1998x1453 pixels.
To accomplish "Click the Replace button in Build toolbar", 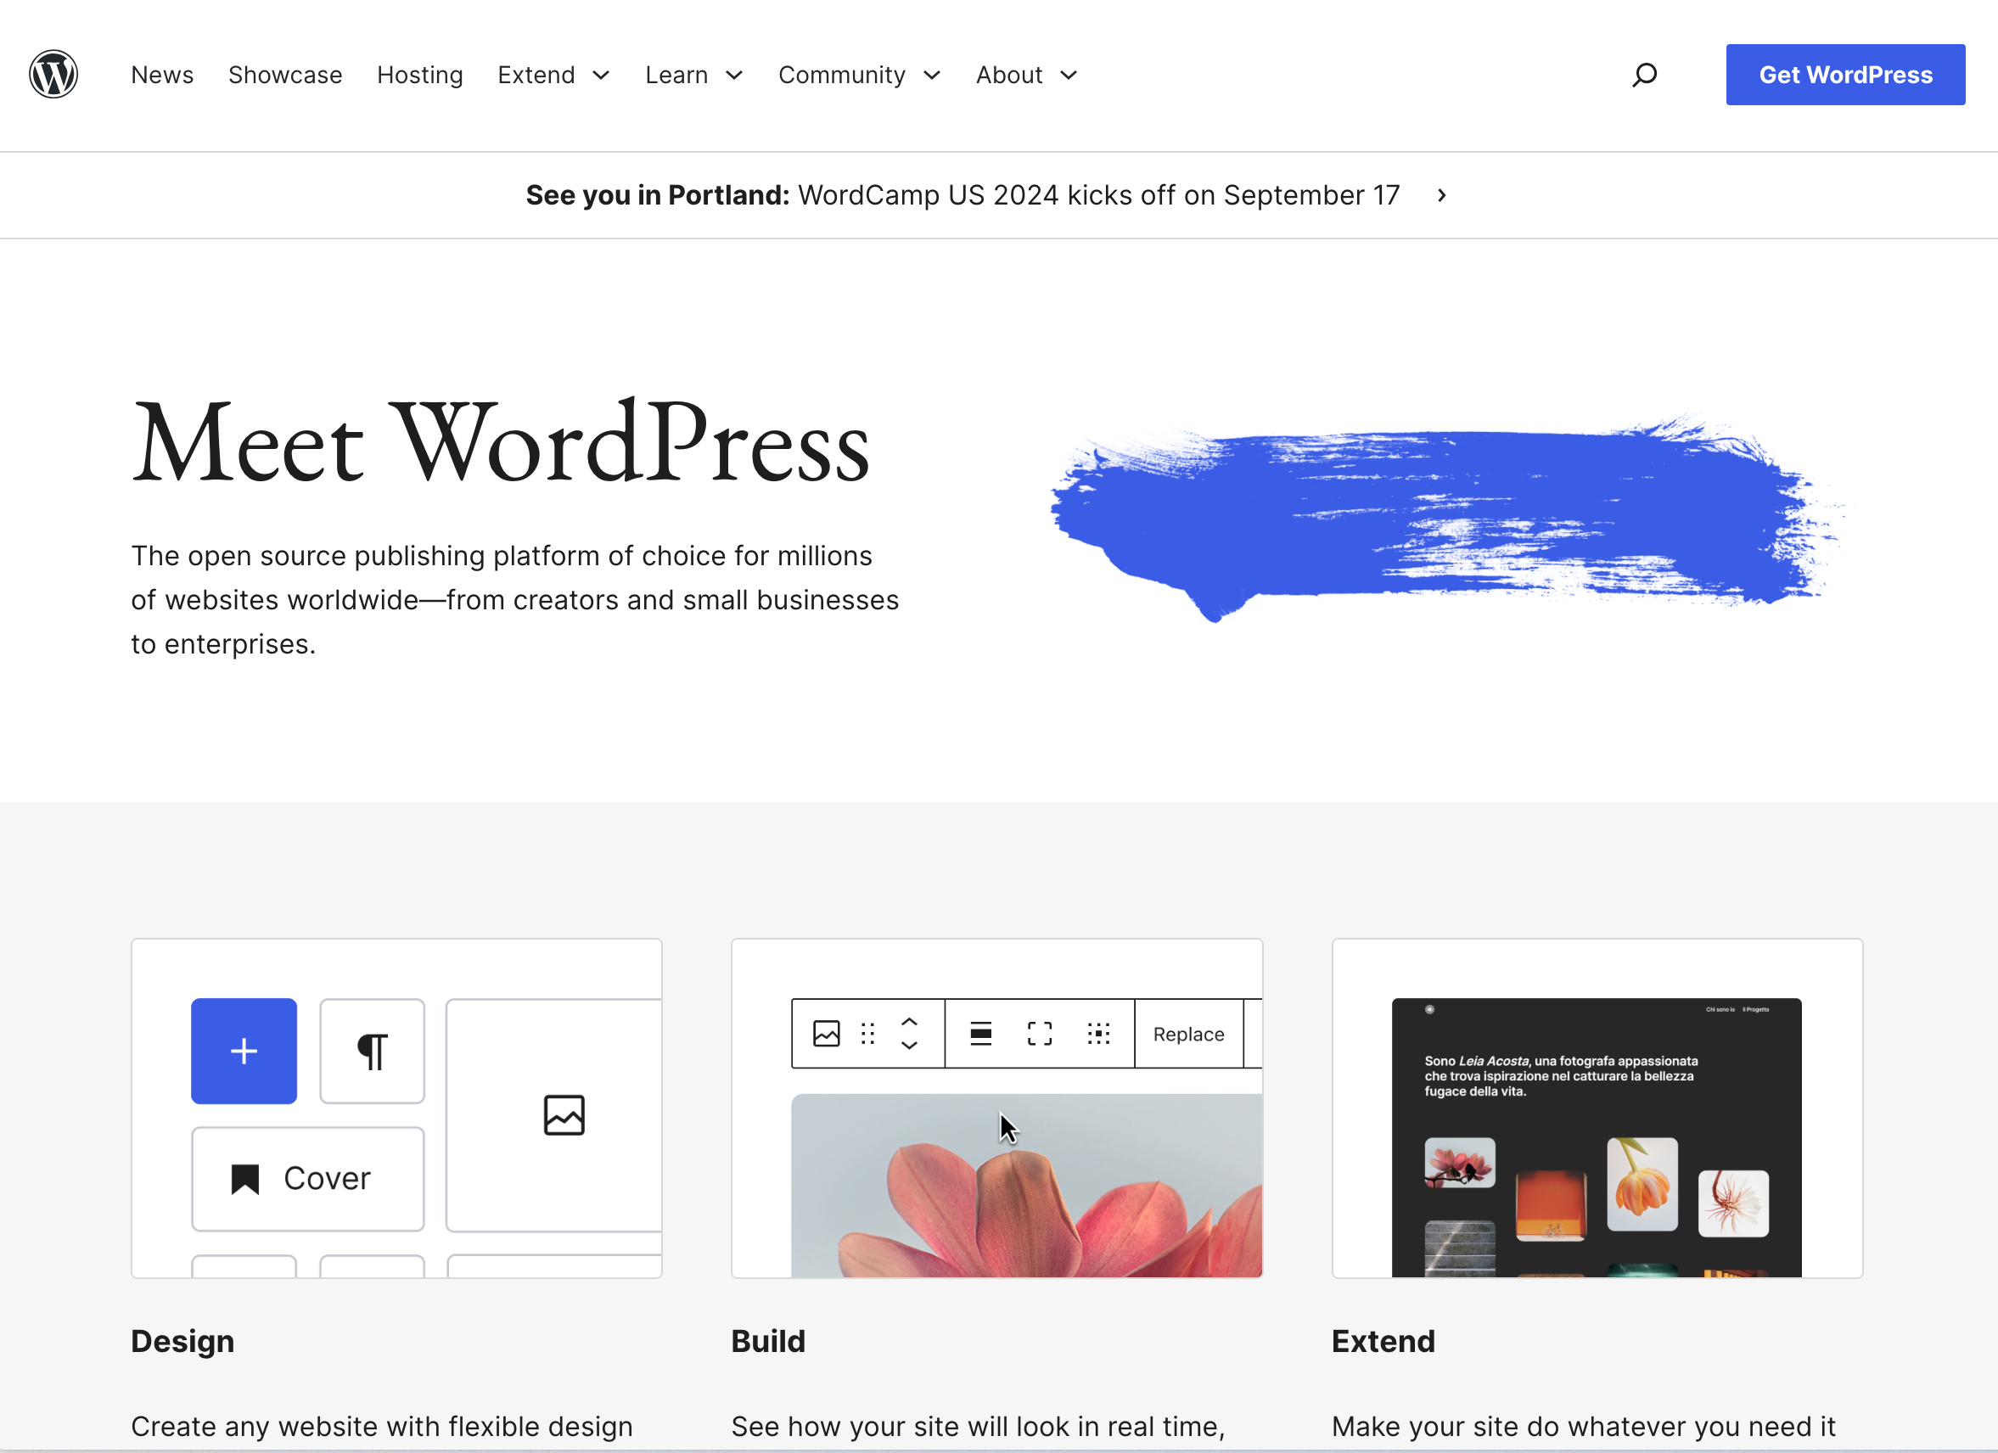I will pyautogui.click(x=1188, y=1034).
